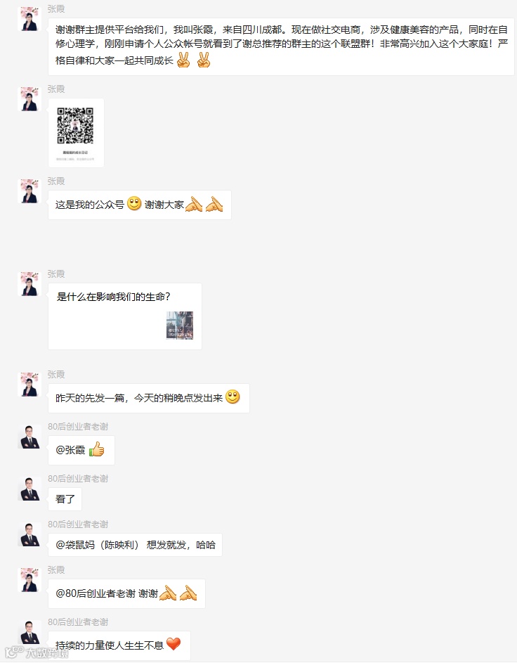Click the shared article's thumbnail image

pyautogui.click(x=180, y=325)
